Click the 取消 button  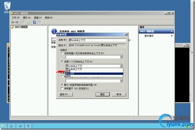pos(119,94)
